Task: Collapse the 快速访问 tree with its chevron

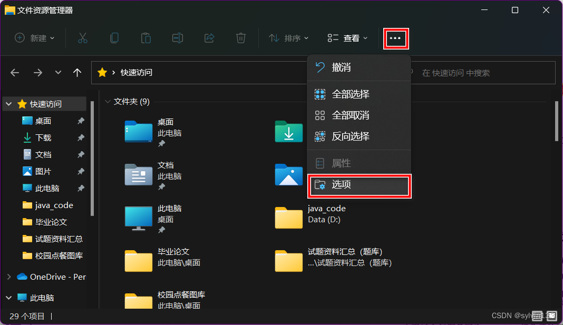Action: click(x=8, y=104)
